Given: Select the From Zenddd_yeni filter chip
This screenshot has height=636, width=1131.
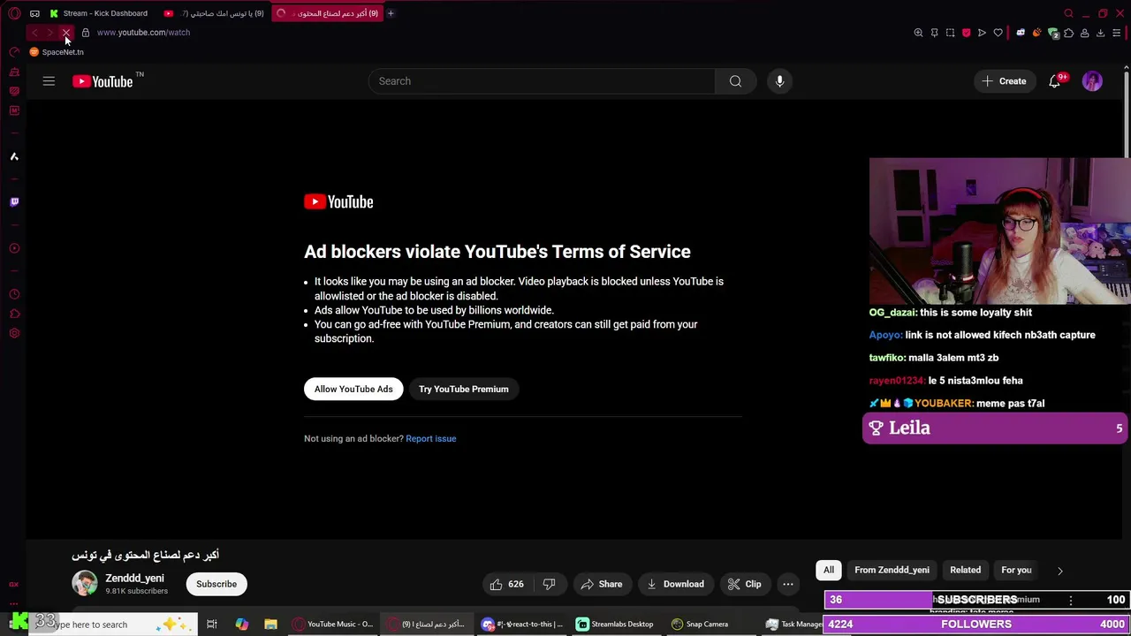Looking at the screenshot, I should [x=892, y=570].
